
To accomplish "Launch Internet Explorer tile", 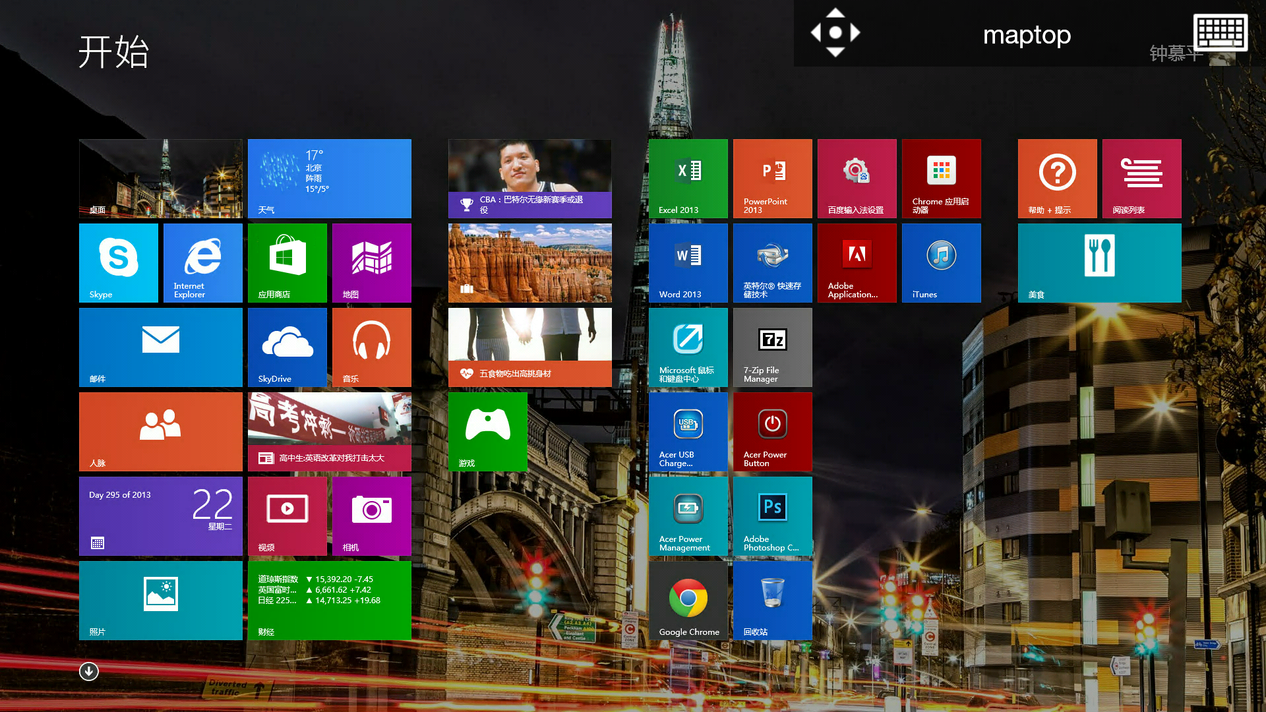I will (x=203, y=263).
